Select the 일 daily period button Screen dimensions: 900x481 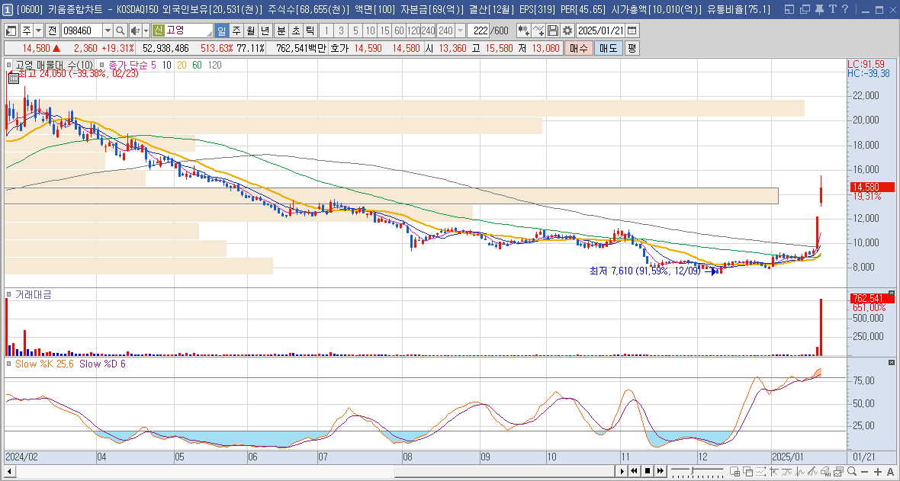click(222, 30)
